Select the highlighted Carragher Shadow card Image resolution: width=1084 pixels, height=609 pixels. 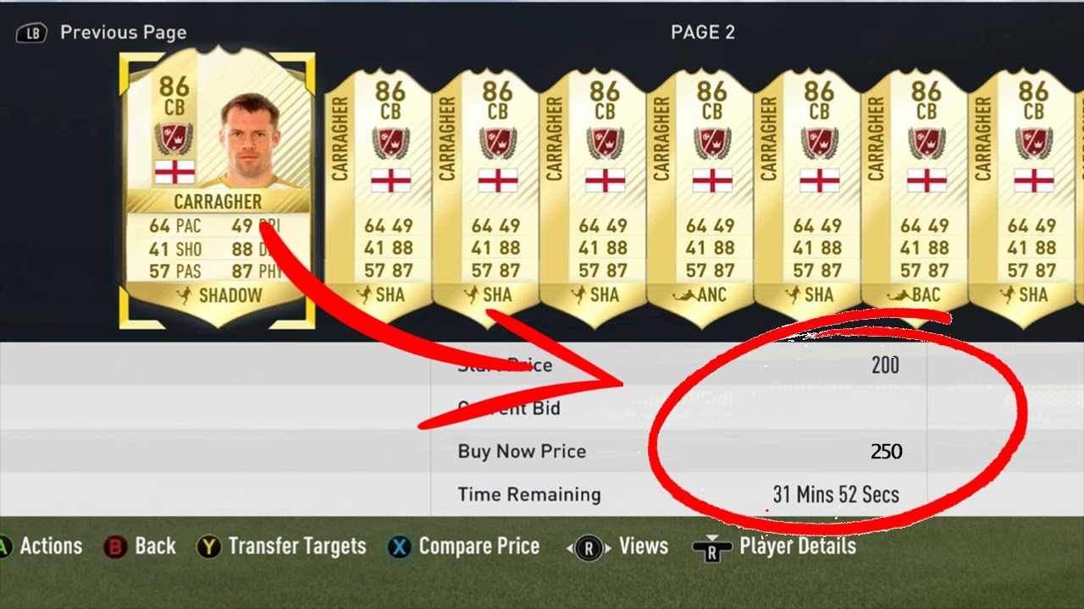tap(217, 189)
